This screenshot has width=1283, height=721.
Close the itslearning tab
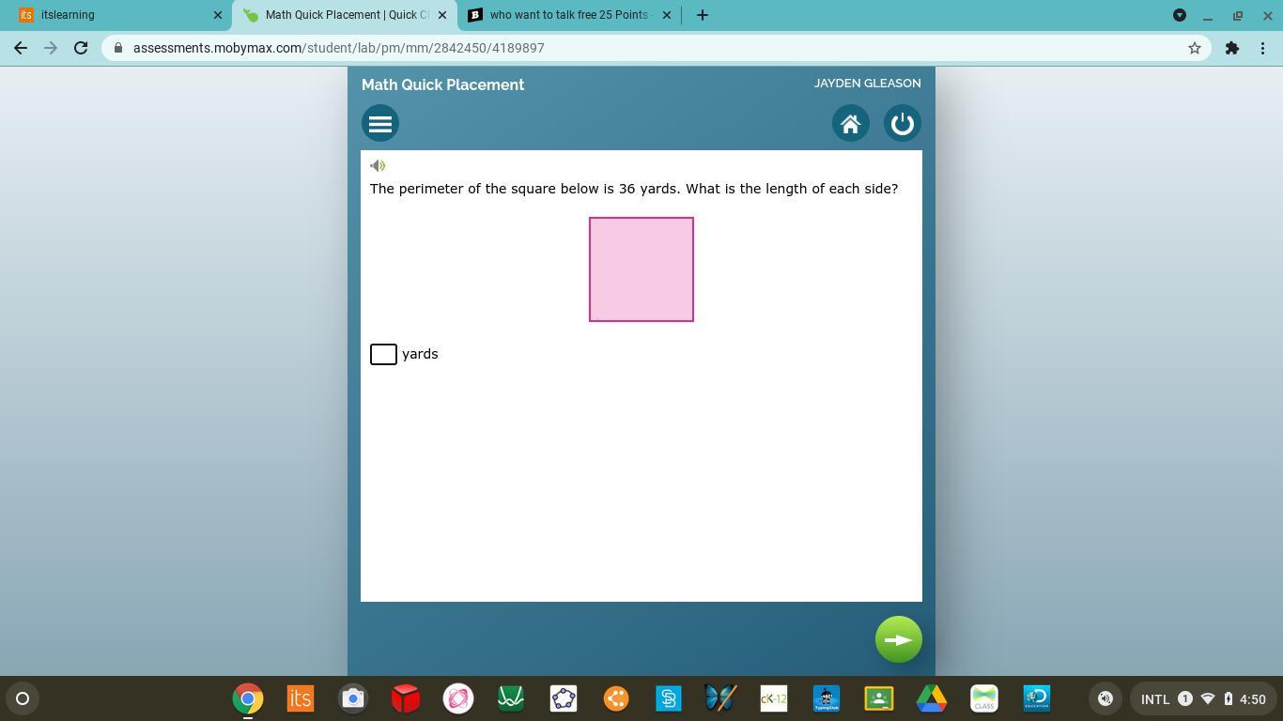[x=218, y=15]
